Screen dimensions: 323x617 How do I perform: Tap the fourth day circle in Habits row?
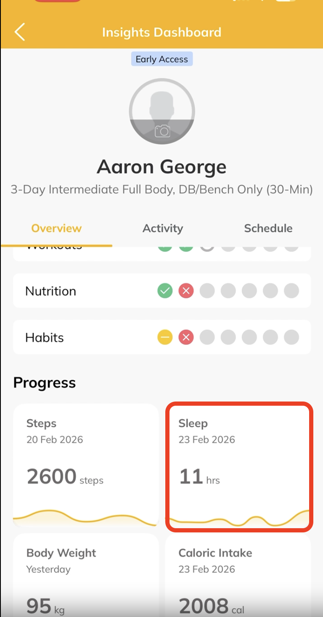[x=228, y=337]
